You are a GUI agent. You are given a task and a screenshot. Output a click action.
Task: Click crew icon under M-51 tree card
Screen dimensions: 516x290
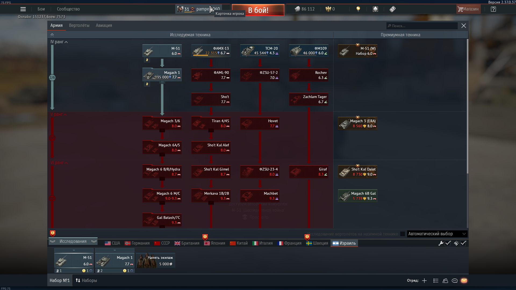[147, 60]
